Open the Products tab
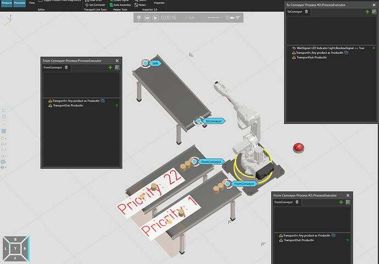This screenshot has width=379, height=264. (x=7, y=3)
